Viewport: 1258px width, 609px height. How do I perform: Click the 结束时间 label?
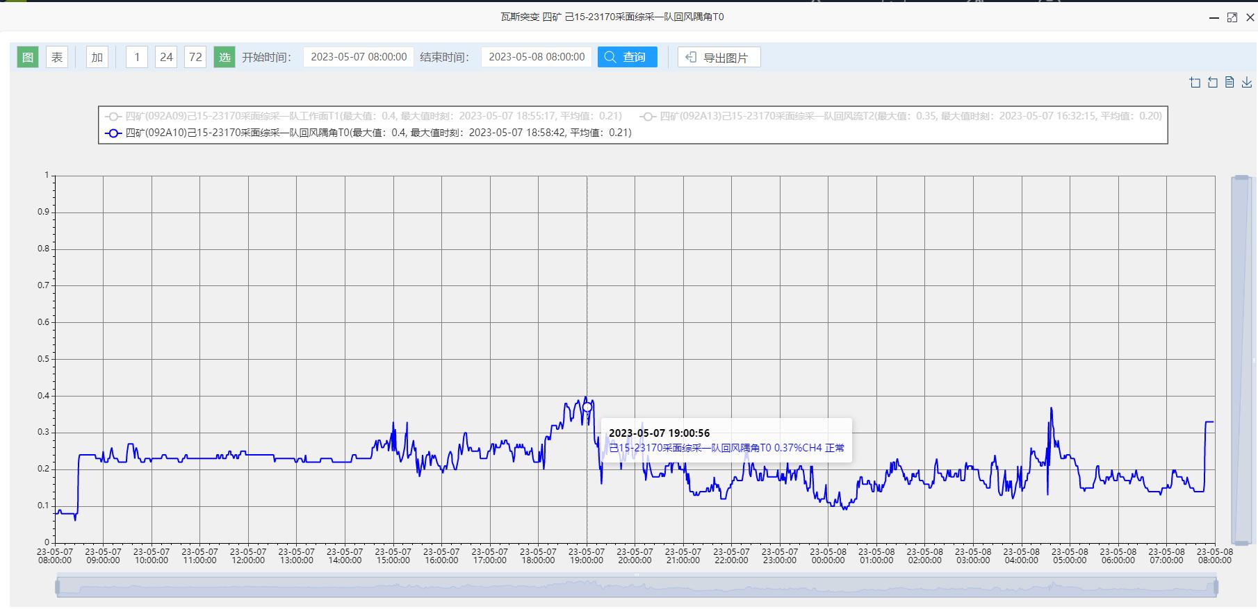click(444, 57)
